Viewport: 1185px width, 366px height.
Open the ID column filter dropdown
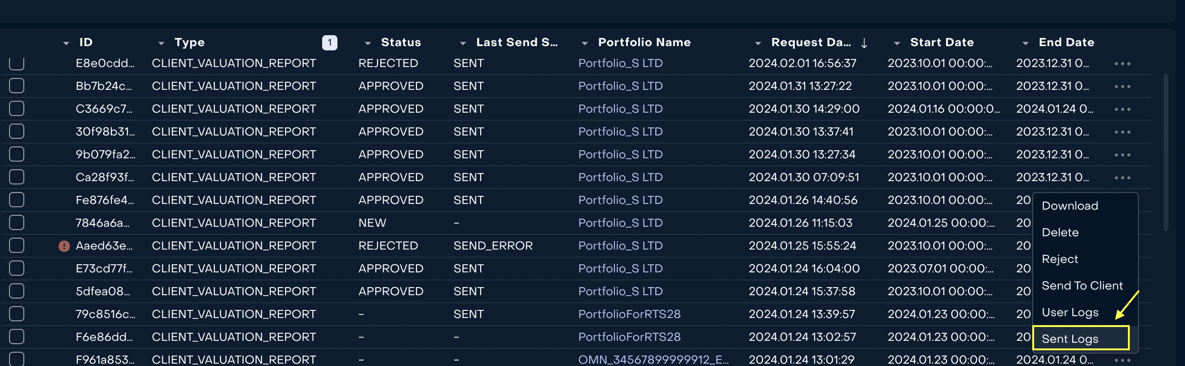tap(66, 43)
